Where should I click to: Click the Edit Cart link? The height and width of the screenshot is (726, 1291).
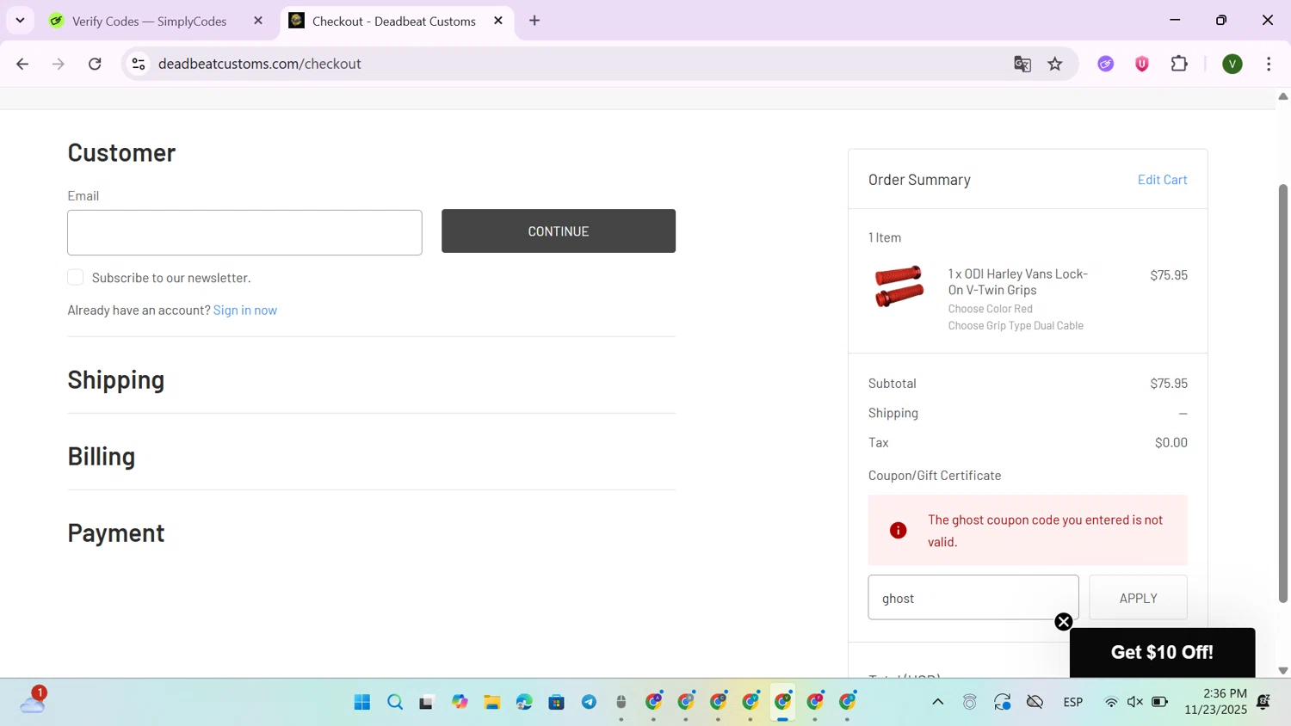point(1162,179)
